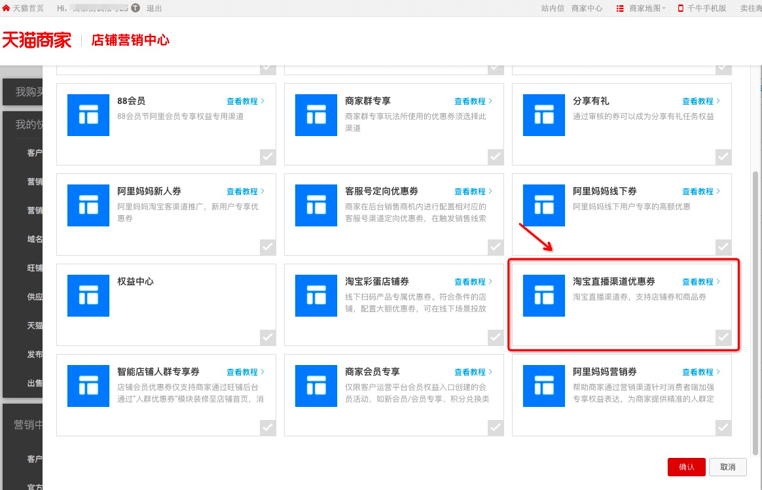This screenshot has height=490, width=762.
Task: Tick the checkmark on 阿里妈妈新人券 card
Action: pyautogui.click(x=268, y=247)
